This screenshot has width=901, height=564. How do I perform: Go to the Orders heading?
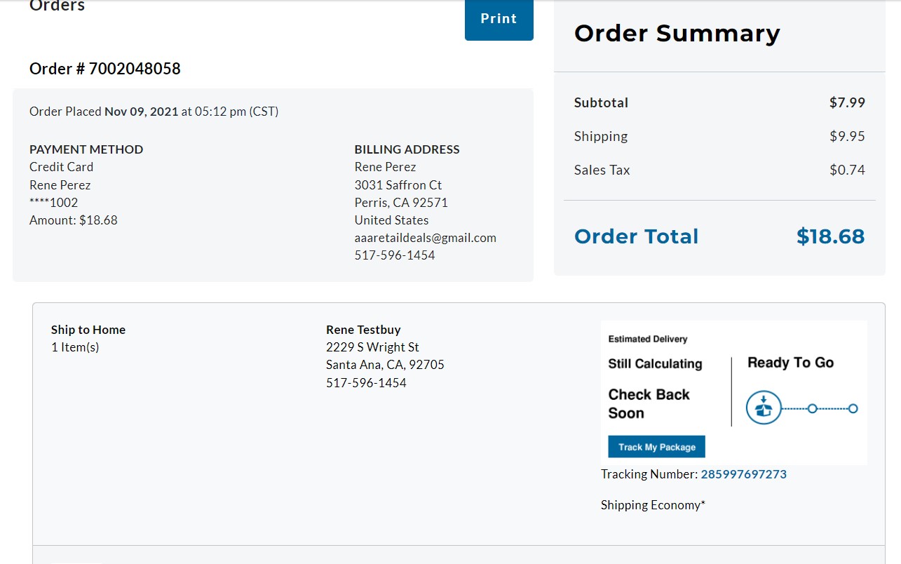(x=57, y=6)
